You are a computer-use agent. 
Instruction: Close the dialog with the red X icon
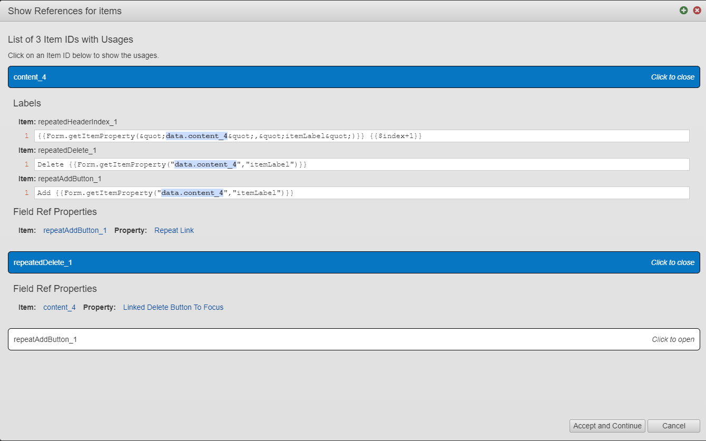[697, 10]
